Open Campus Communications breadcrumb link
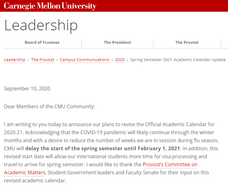Screen dimensions: 228x186 84,60
